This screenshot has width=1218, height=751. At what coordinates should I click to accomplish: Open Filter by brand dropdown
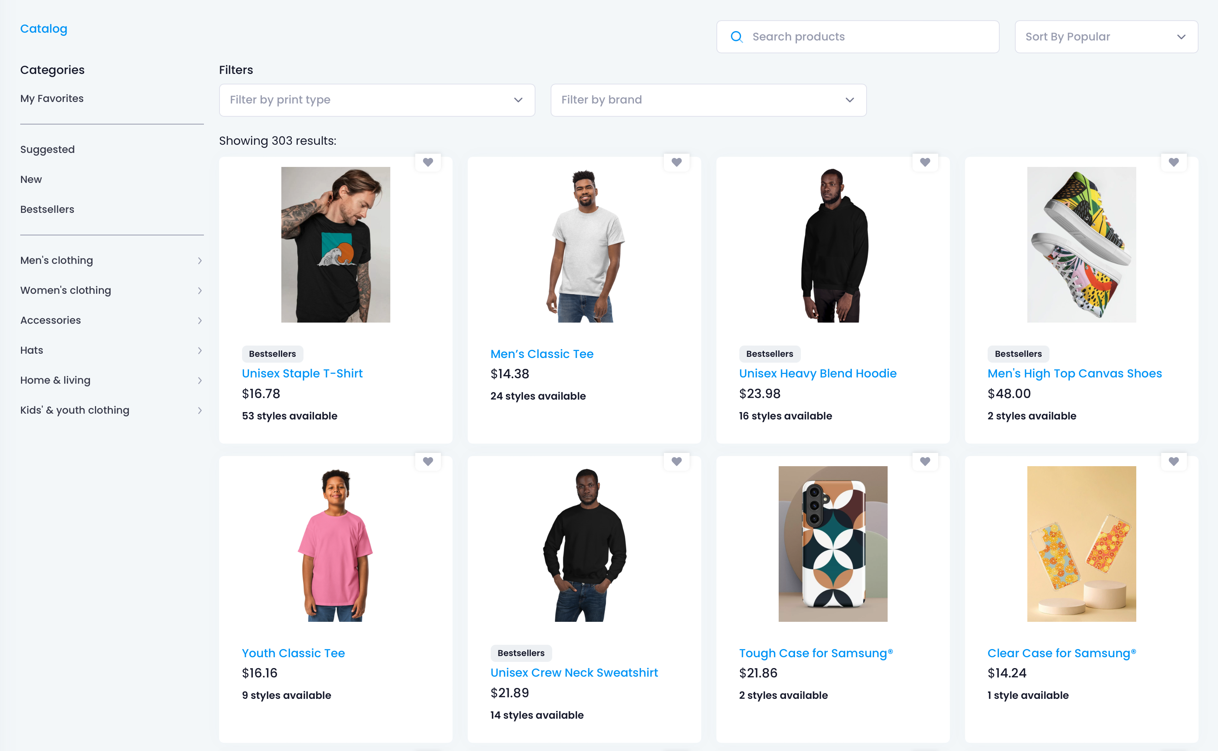(x=708, y=100)
